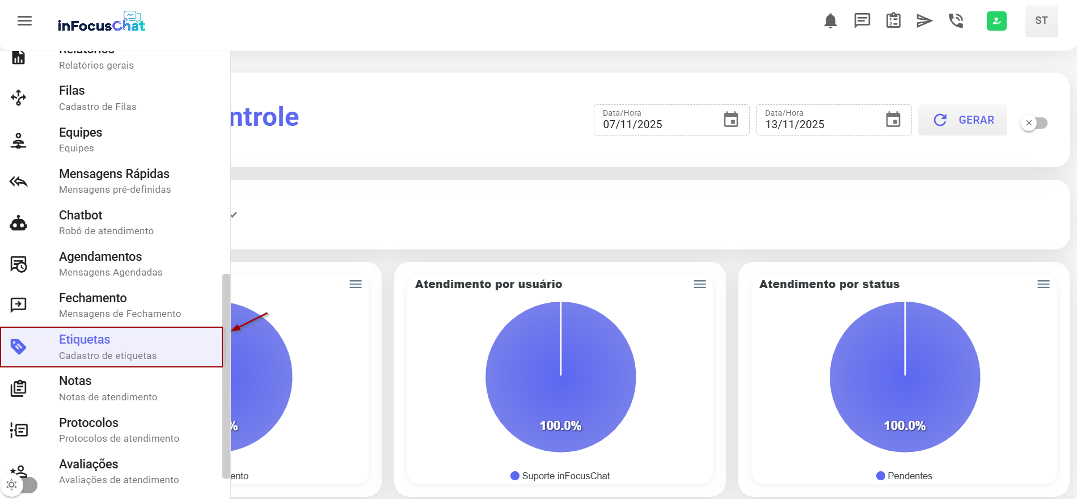The image size is (1077, 499).
Task: Open the chat messages icon in header
Action: (862, 21)
